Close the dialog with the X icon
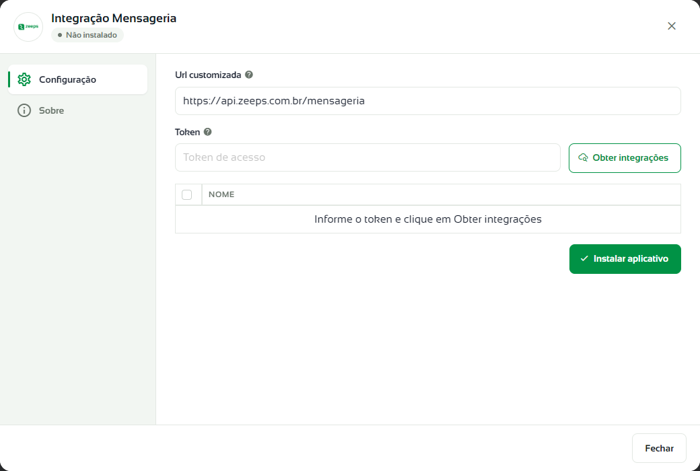 coord(672,26)
